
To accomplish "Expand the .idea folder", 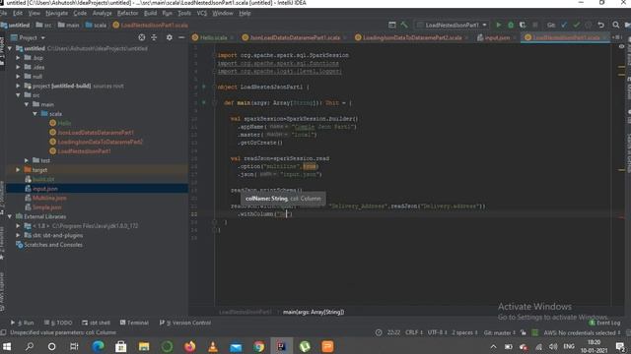I will [18, 67].
